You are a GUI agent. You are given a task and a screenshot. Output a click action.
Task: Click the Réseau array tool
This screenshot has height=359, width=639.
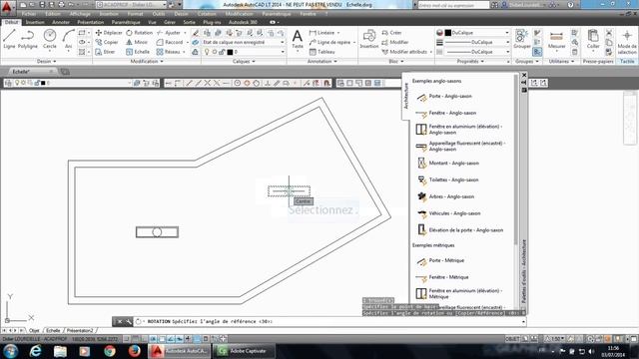(169, 52)
